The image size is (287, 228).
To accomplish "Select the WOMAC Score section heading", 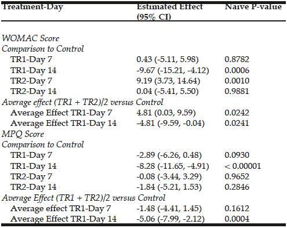I will tap(31, 38).
